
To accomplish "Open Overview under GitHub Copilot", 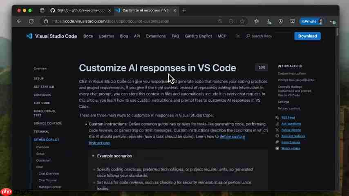I will (x=43, y=147).
